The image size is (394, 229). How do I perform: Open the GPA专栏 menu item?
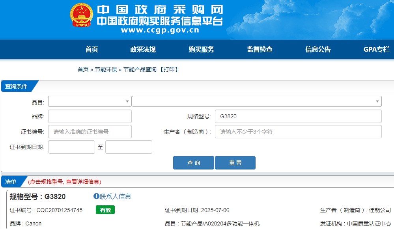[x=376, y=49]
